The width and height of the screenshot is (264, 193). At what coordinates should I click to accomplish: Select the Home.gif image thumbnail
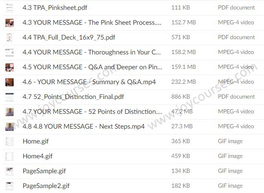[x=10, y=141]
